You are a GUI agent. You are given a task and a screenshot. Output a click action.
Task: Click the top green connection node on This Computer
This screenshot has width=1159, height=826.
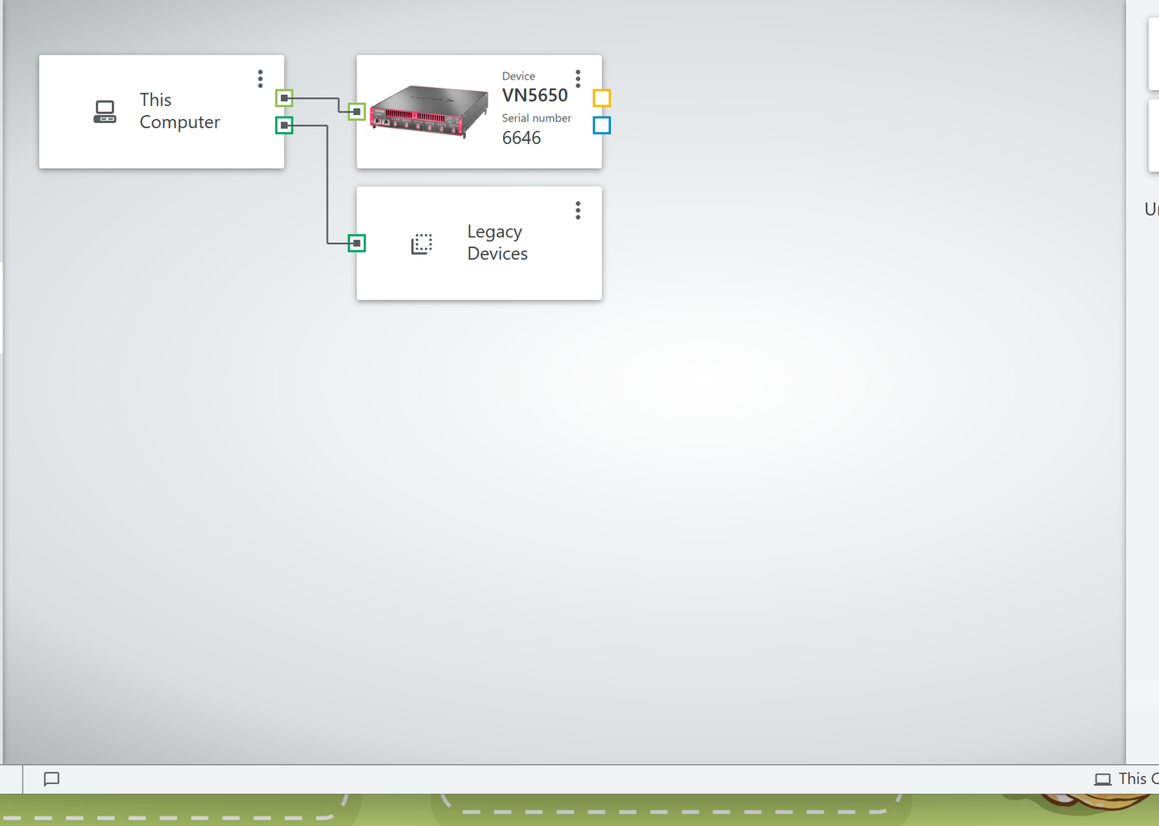(x=283, y=98)
